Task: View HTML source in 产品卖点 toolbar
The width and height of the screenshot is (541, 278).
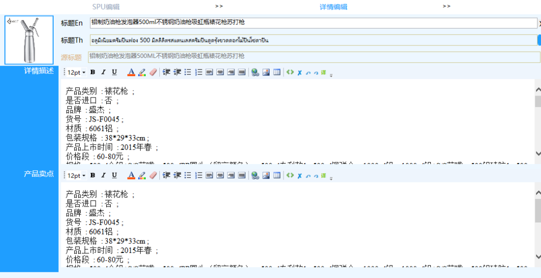Action: pyautogui.click(x=290, y=175)
